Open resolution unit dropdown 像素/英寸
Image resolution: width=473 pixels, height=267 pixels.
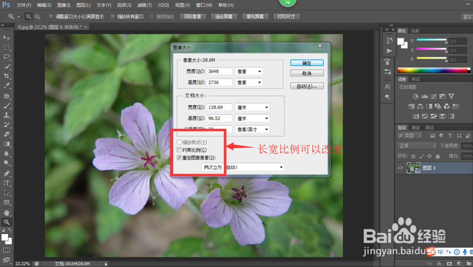252,129
